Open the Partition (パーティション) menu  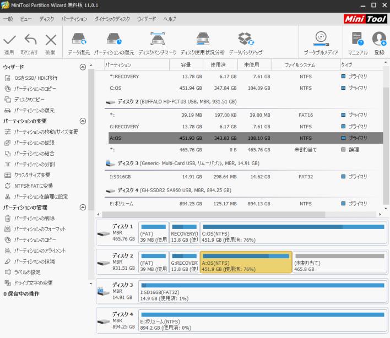pos(74,19)
